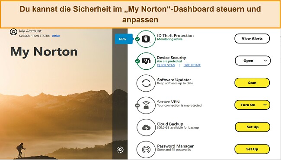The width and height of the screenshot is (281, 160).
Task: Click the Software Updater title
Action: pyautogui.click(x=174, y=80)
